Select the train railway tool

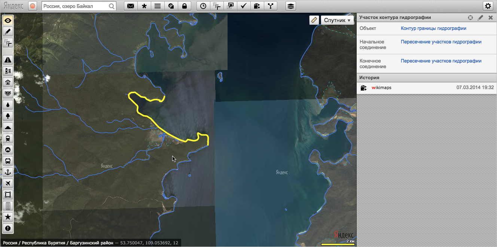(x=8, y=138)
